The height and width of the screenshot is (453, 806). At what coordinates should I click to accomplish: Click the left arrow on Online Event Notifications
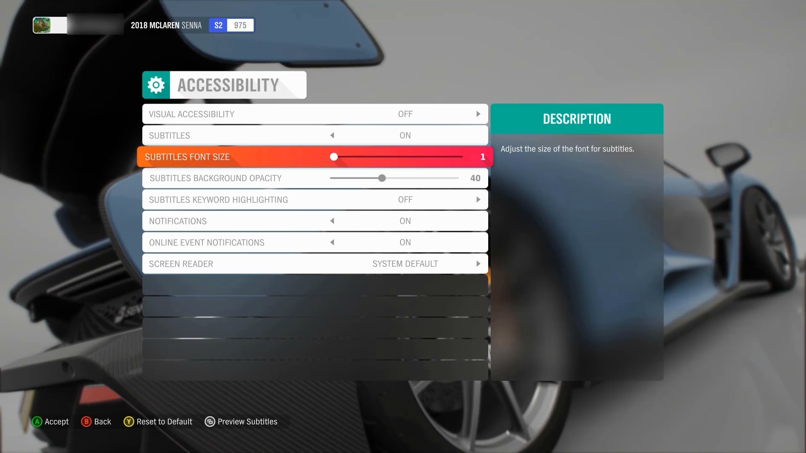332,242
